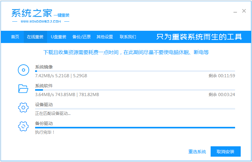Open the 首页 tab

click(15, 37)
